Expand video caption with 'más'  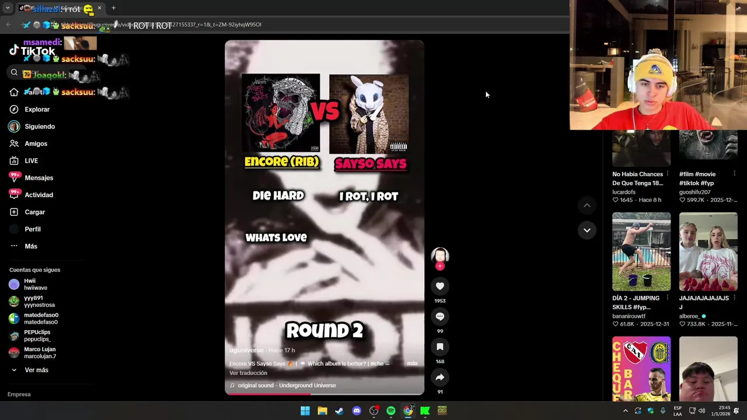click(x=412, y=363)
